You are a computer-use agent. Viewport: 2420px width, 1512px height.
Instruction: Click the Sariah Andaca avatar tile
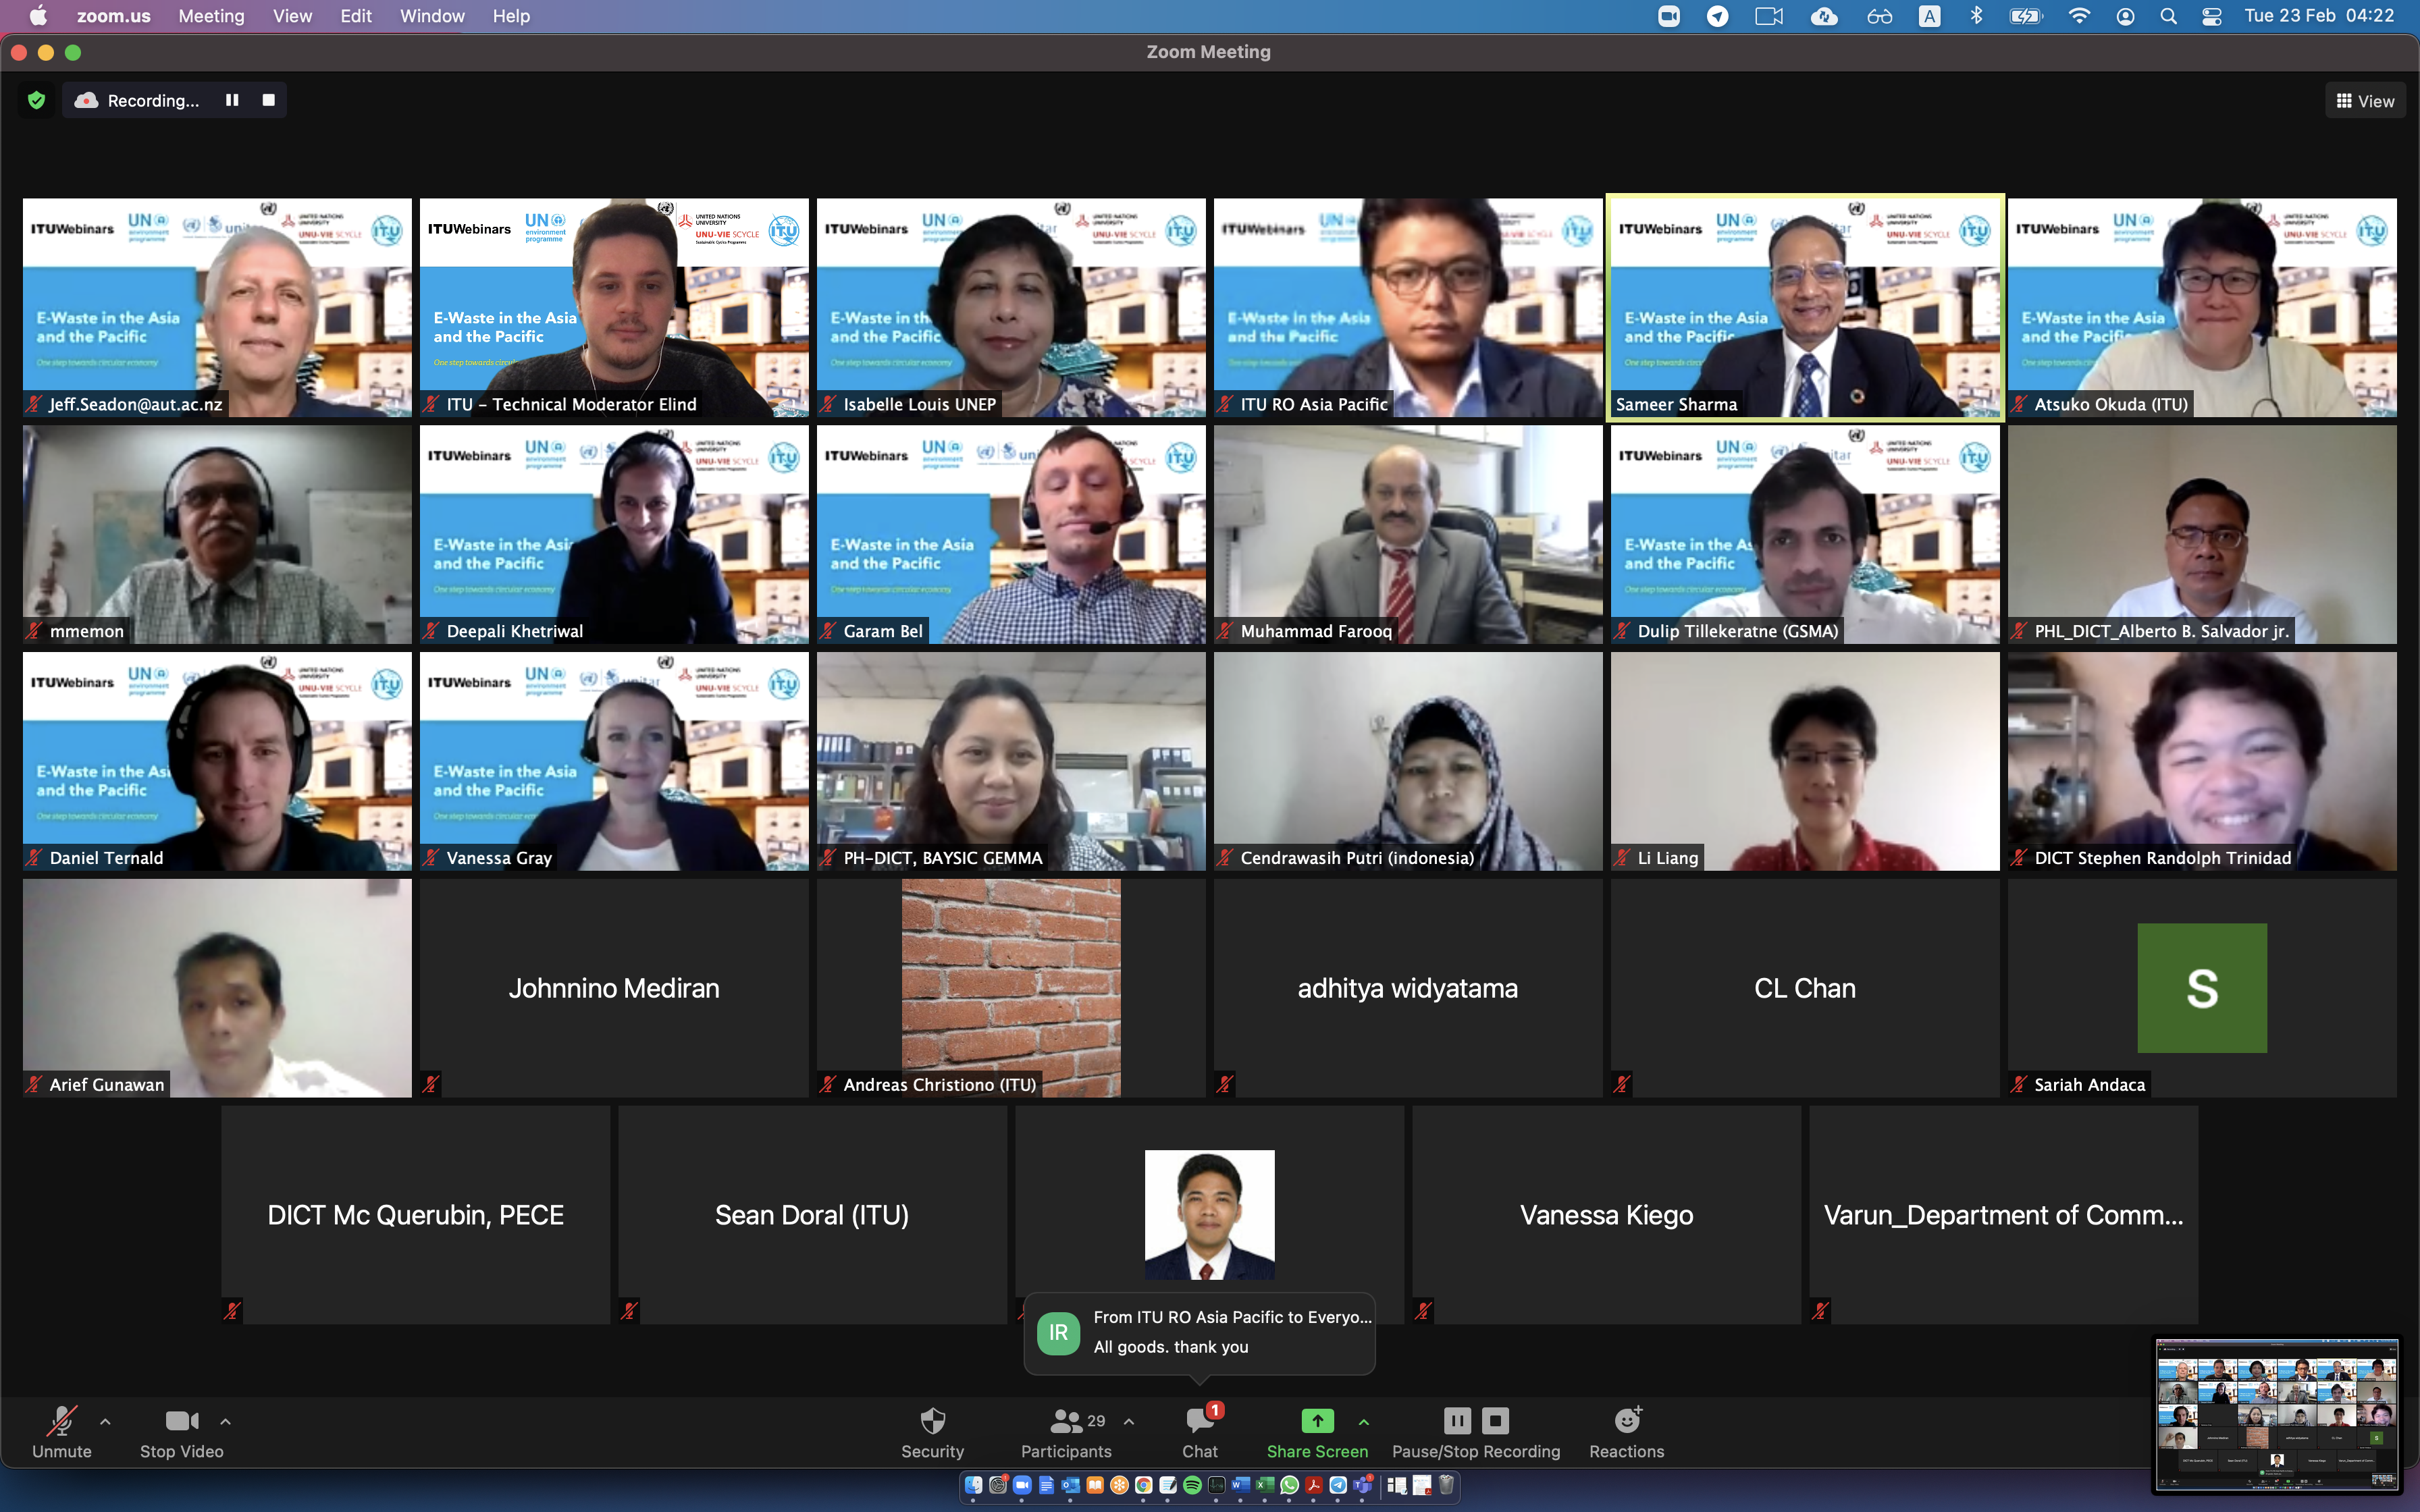[x=2202, y=988]
